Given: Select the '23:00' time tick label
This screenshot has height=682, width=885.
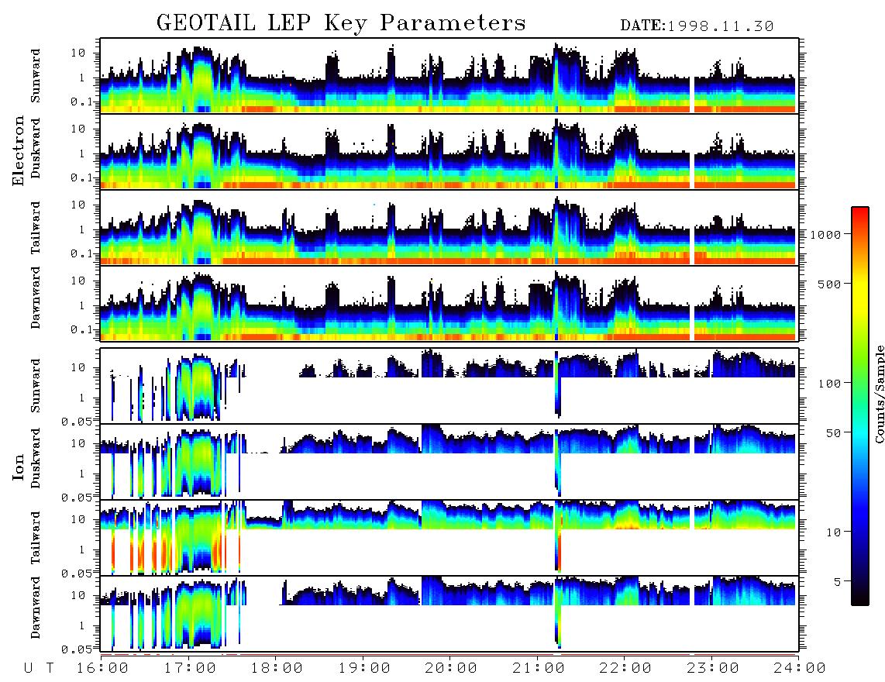Looking at the screenshot, I should click(714, 669).
